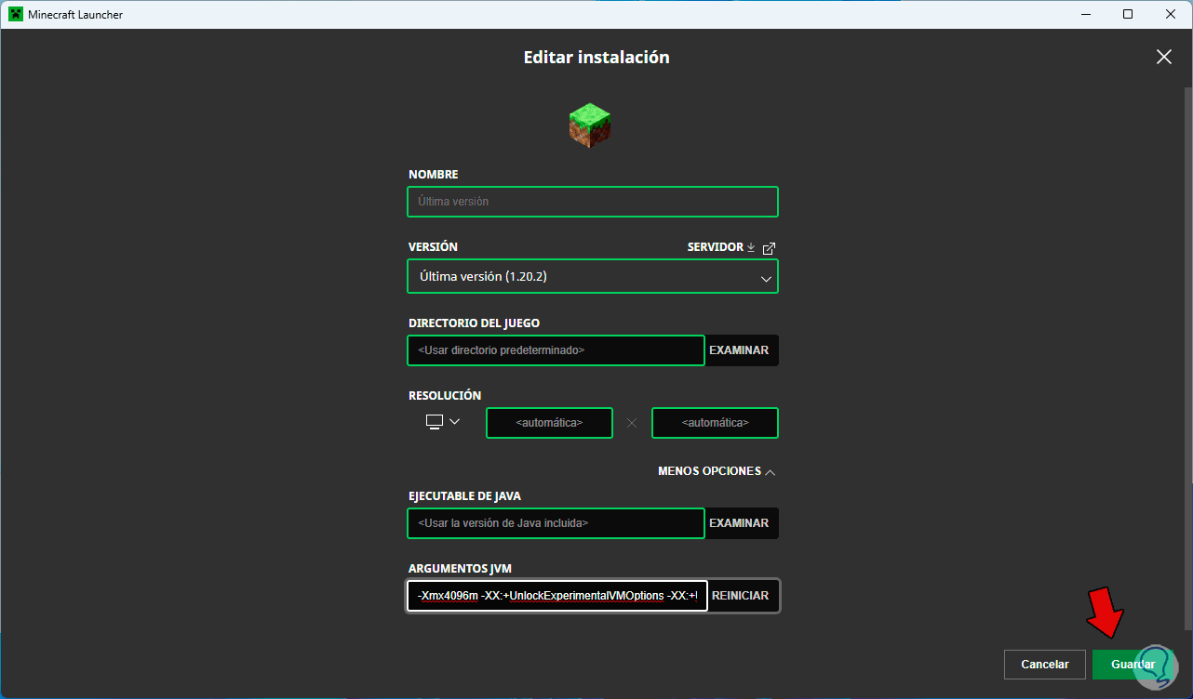Open server link in external browser icon
This screenshot has width=1193, height=699.
tap(769, 248)
